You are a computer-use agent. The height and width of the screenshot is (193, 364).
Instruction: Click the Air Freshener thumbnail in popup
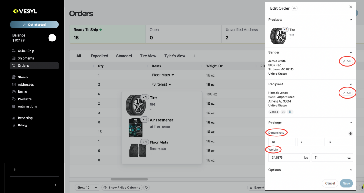(x=136, y=127)
